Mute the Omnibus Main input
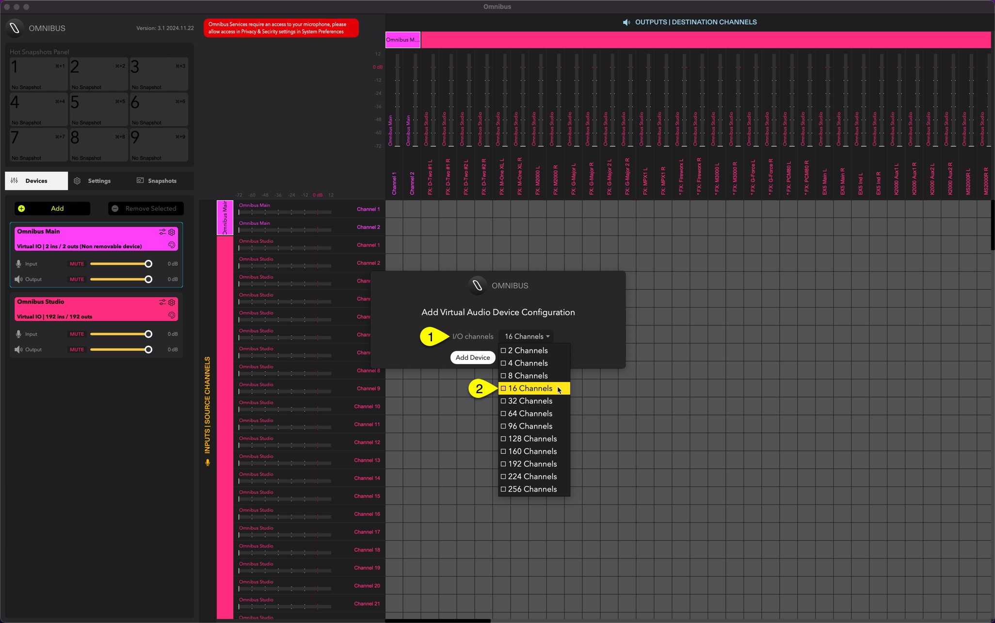The width and height of the screenshot is (995, 623). [x=77, y=264]
